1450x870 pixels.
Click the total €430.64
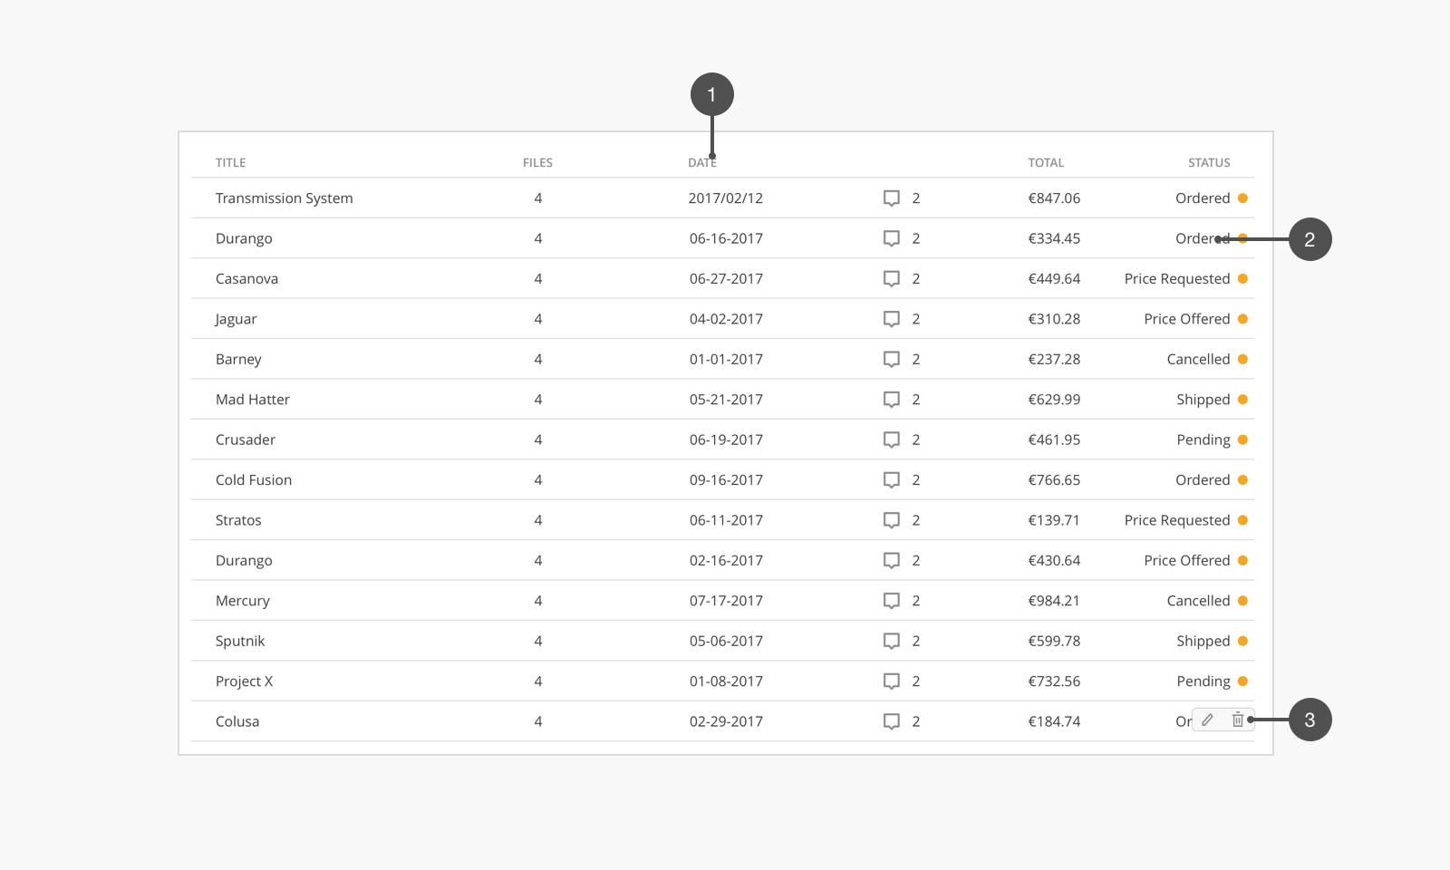coord(1054,560)
